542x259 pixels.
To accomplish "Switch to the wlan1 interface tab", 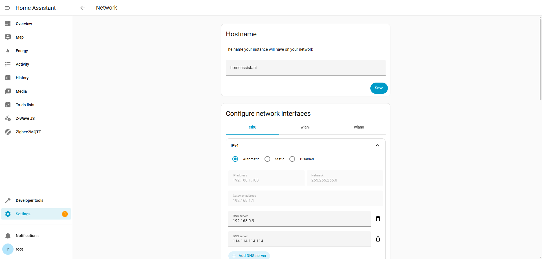I will 305,127.
